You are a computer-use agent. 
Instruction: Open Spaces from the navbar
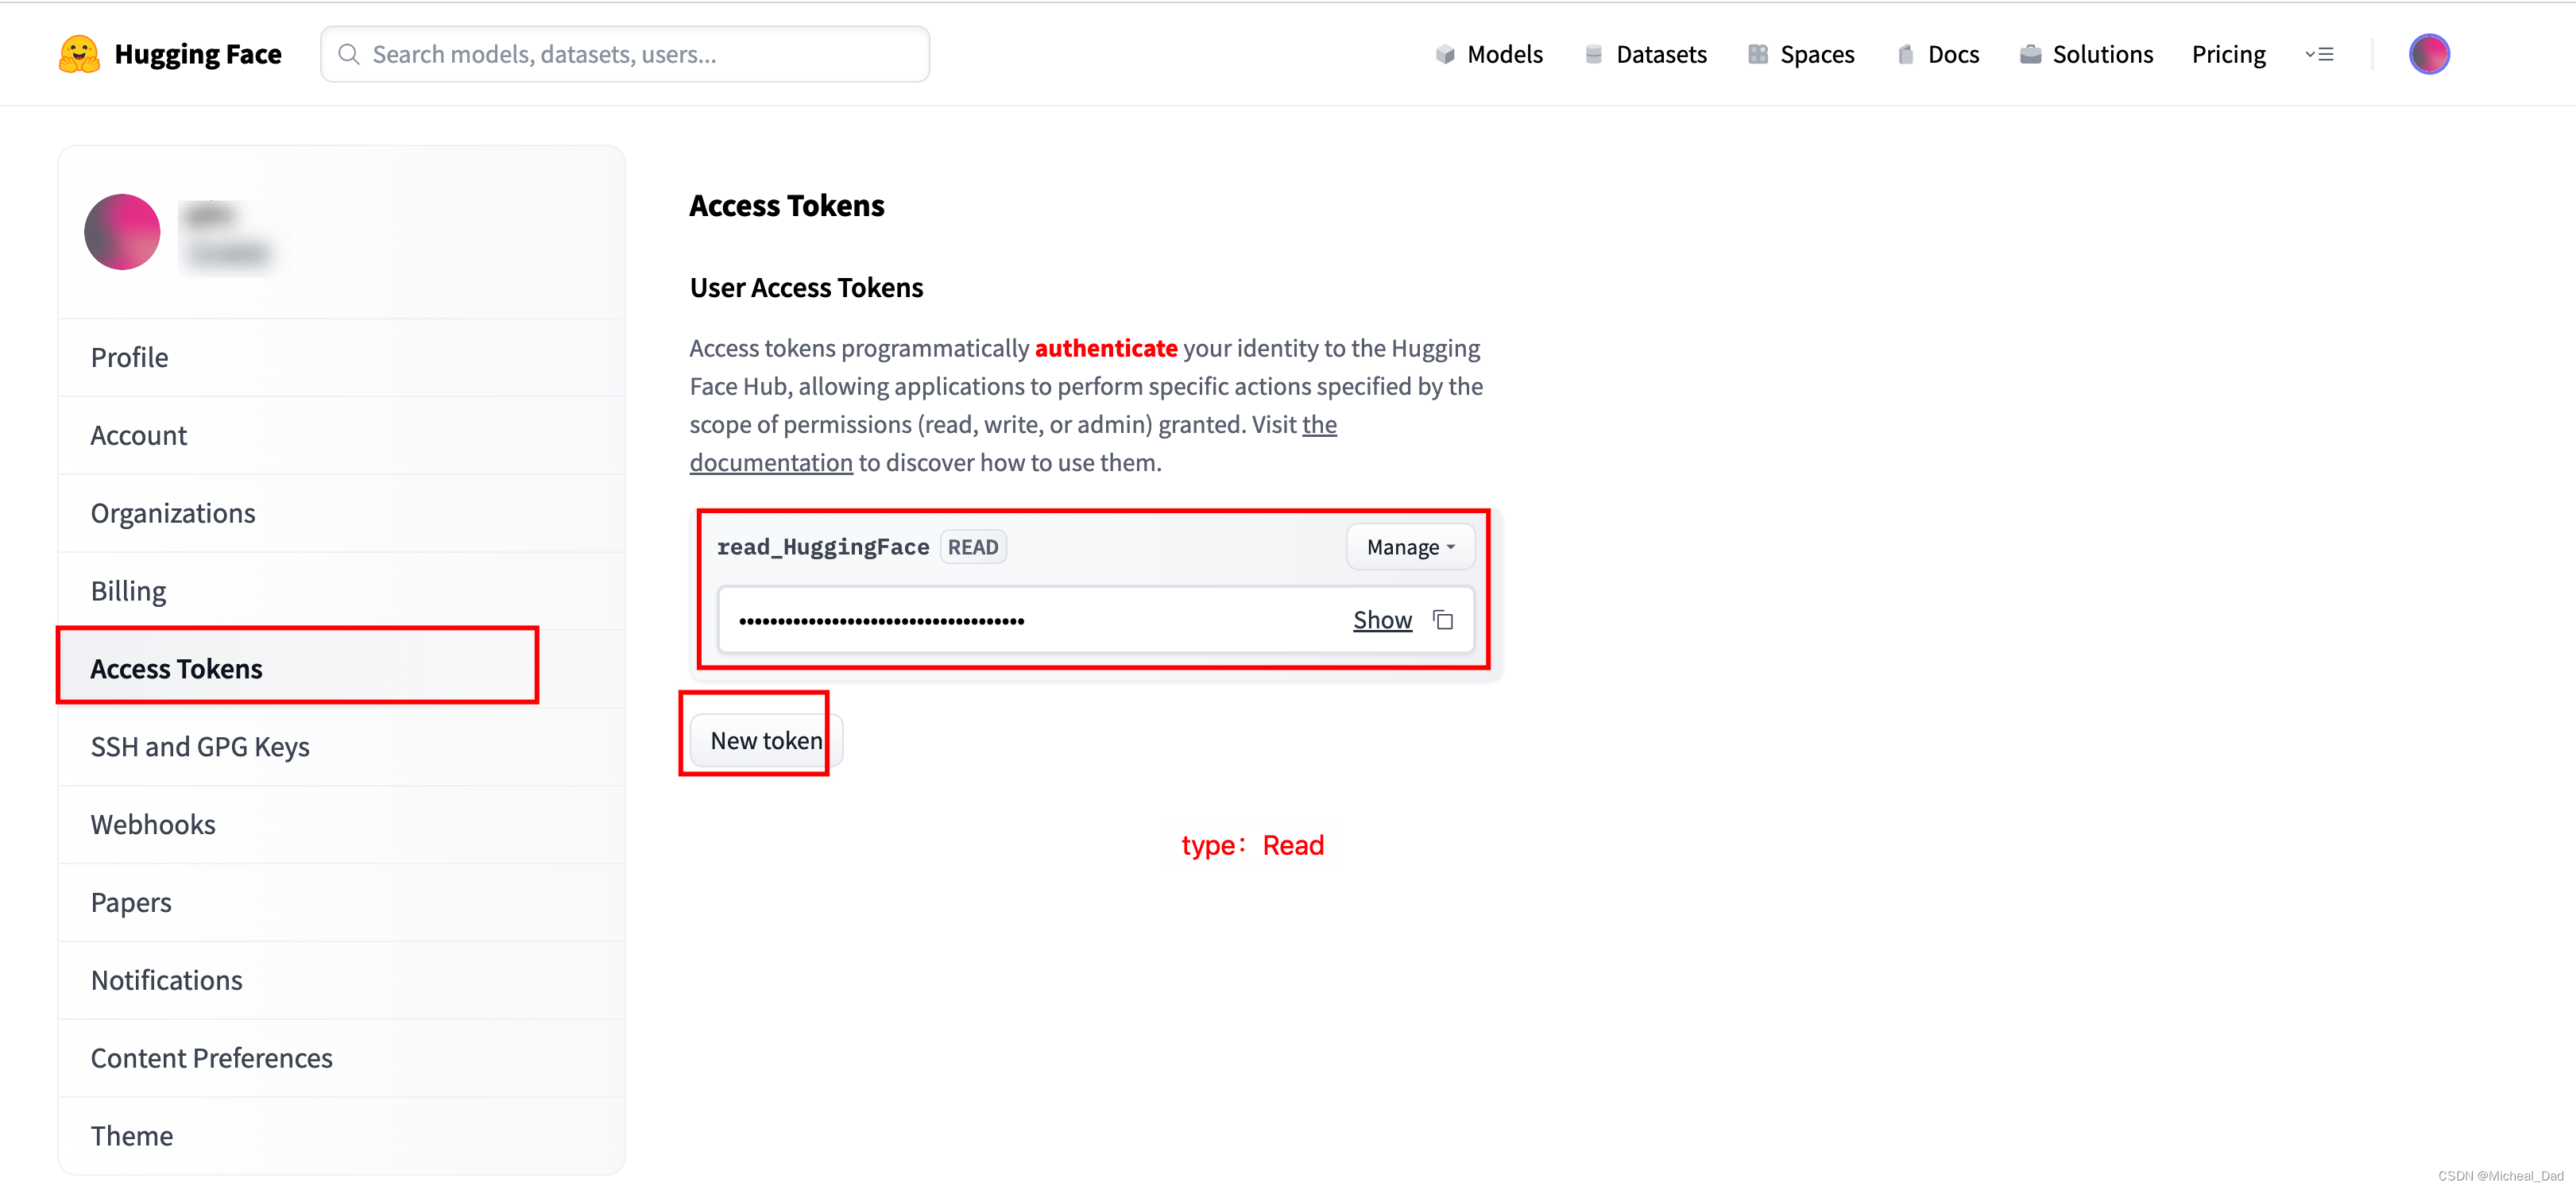click(x=1801, y=54)
